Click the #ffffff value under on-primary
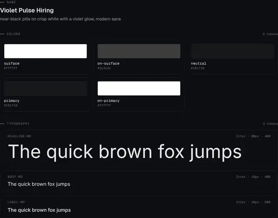Viewport: 278px width, 218px height. (x=104, y=106)
